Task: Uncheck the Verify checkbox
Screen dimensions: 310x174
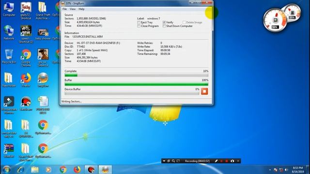Action: click(164, 22)
